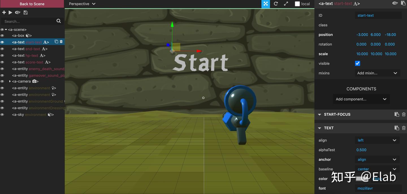Click the trash icon on the TEXT component
Image resolution: width=407 pixels, height=194 pixels.
(404, 128)
